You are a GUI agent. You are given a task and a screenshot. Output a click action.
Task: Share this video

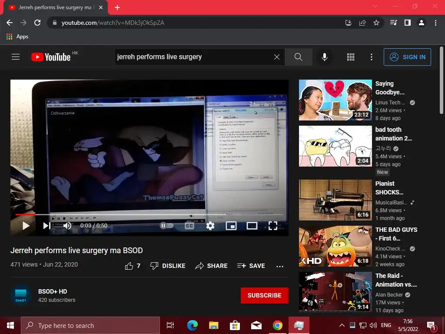click(x=212, y=266)
